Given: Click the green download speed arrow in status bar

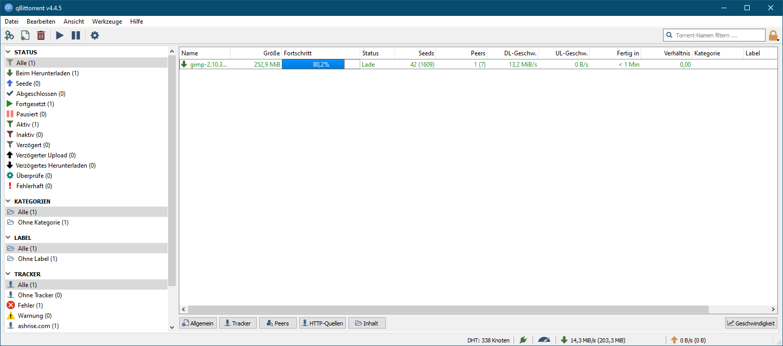Looking at the screenshot, I should click(x=564, y=340).
